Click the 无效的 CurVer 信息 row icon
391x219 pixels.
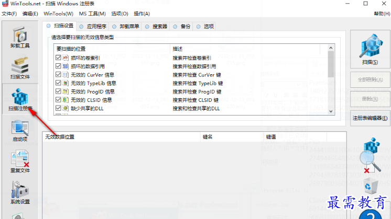point(66,75)
